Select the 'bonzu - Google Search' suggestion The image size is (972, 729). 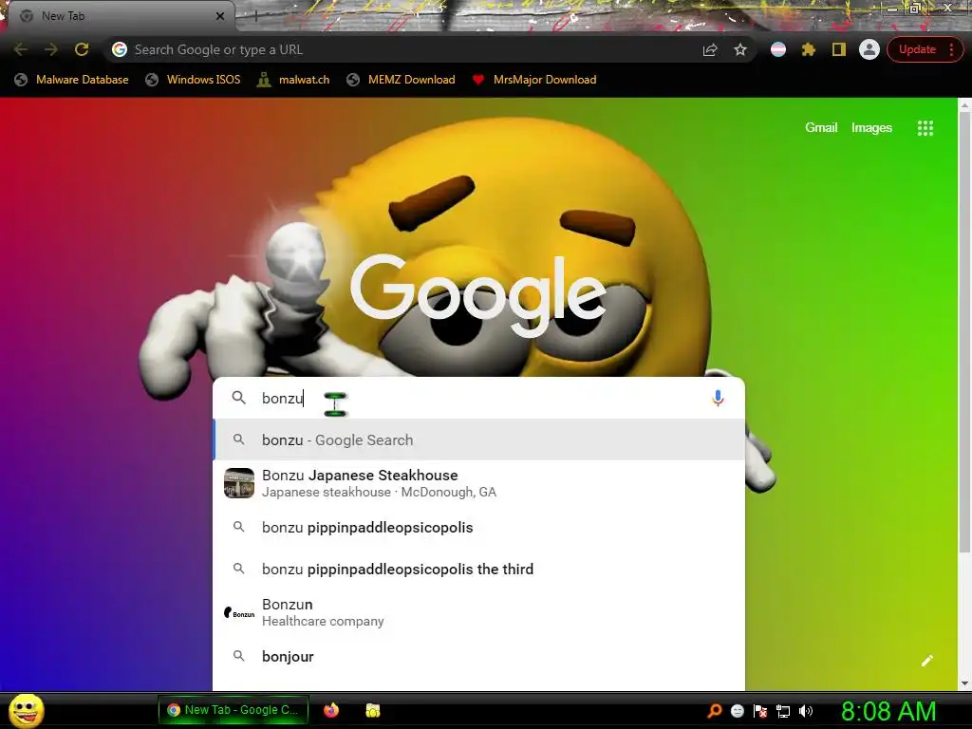[x=478, y=439]
